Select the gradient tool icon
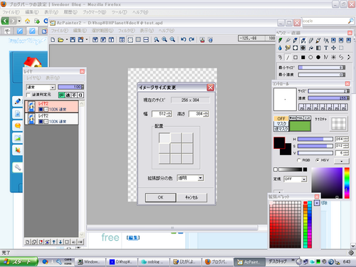This screenshot has width=356, height=267. (x=318, y=48)
